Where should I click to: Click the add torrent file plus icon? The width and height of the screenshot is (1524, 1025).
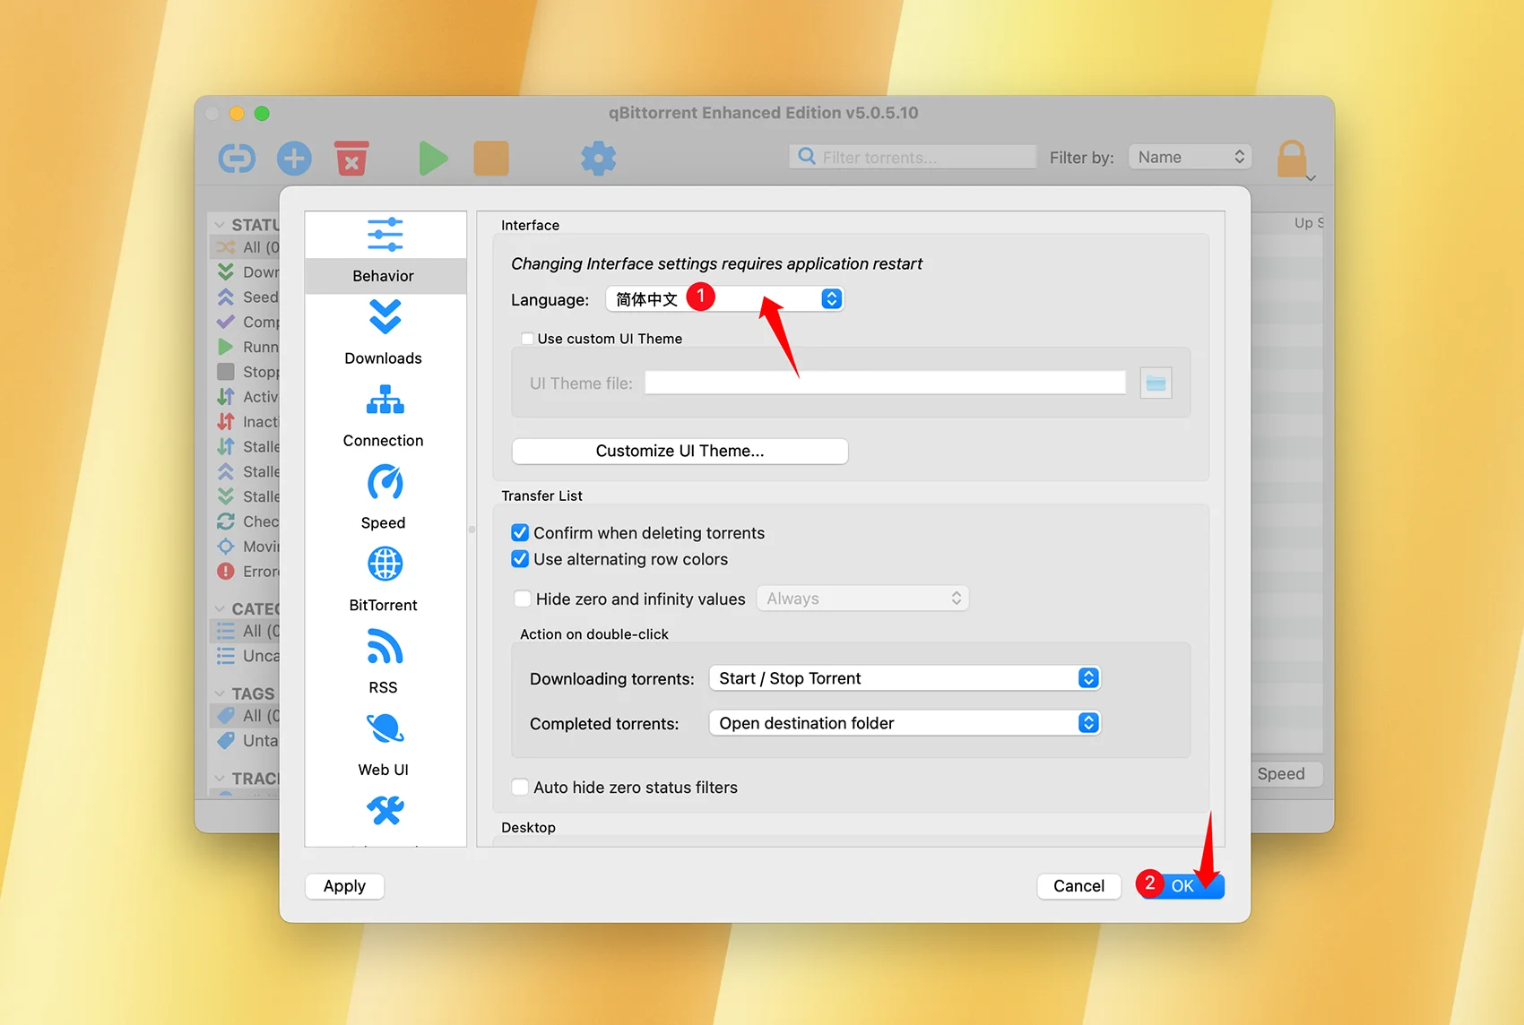tap(294, 159)
